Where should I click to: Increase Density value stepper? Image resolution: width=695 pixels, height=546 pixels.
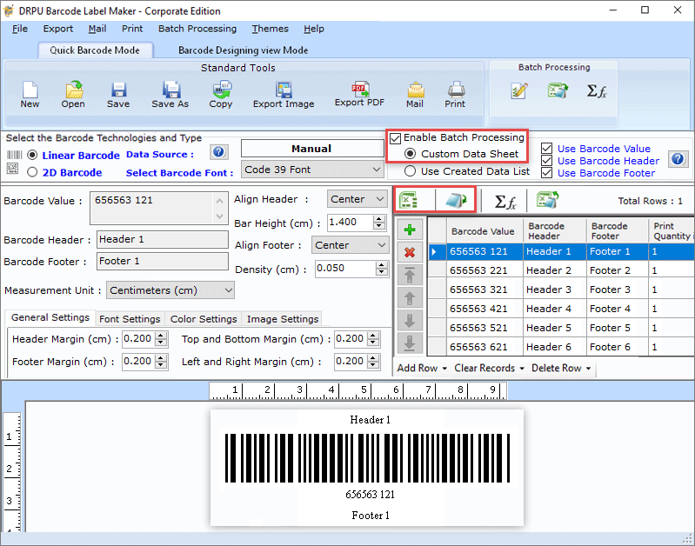point(382,264)
